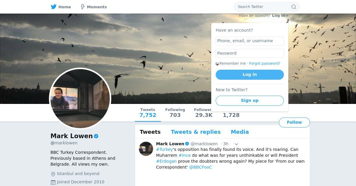Viewport: 356px width, 186px height.
Task: Open Moments via the lightning bolt icon
Action: [x=83, y=7]
